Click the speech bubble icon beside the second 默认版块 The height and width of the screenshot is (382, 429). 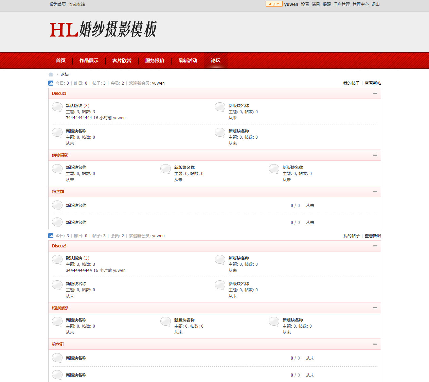coord(57,260)
